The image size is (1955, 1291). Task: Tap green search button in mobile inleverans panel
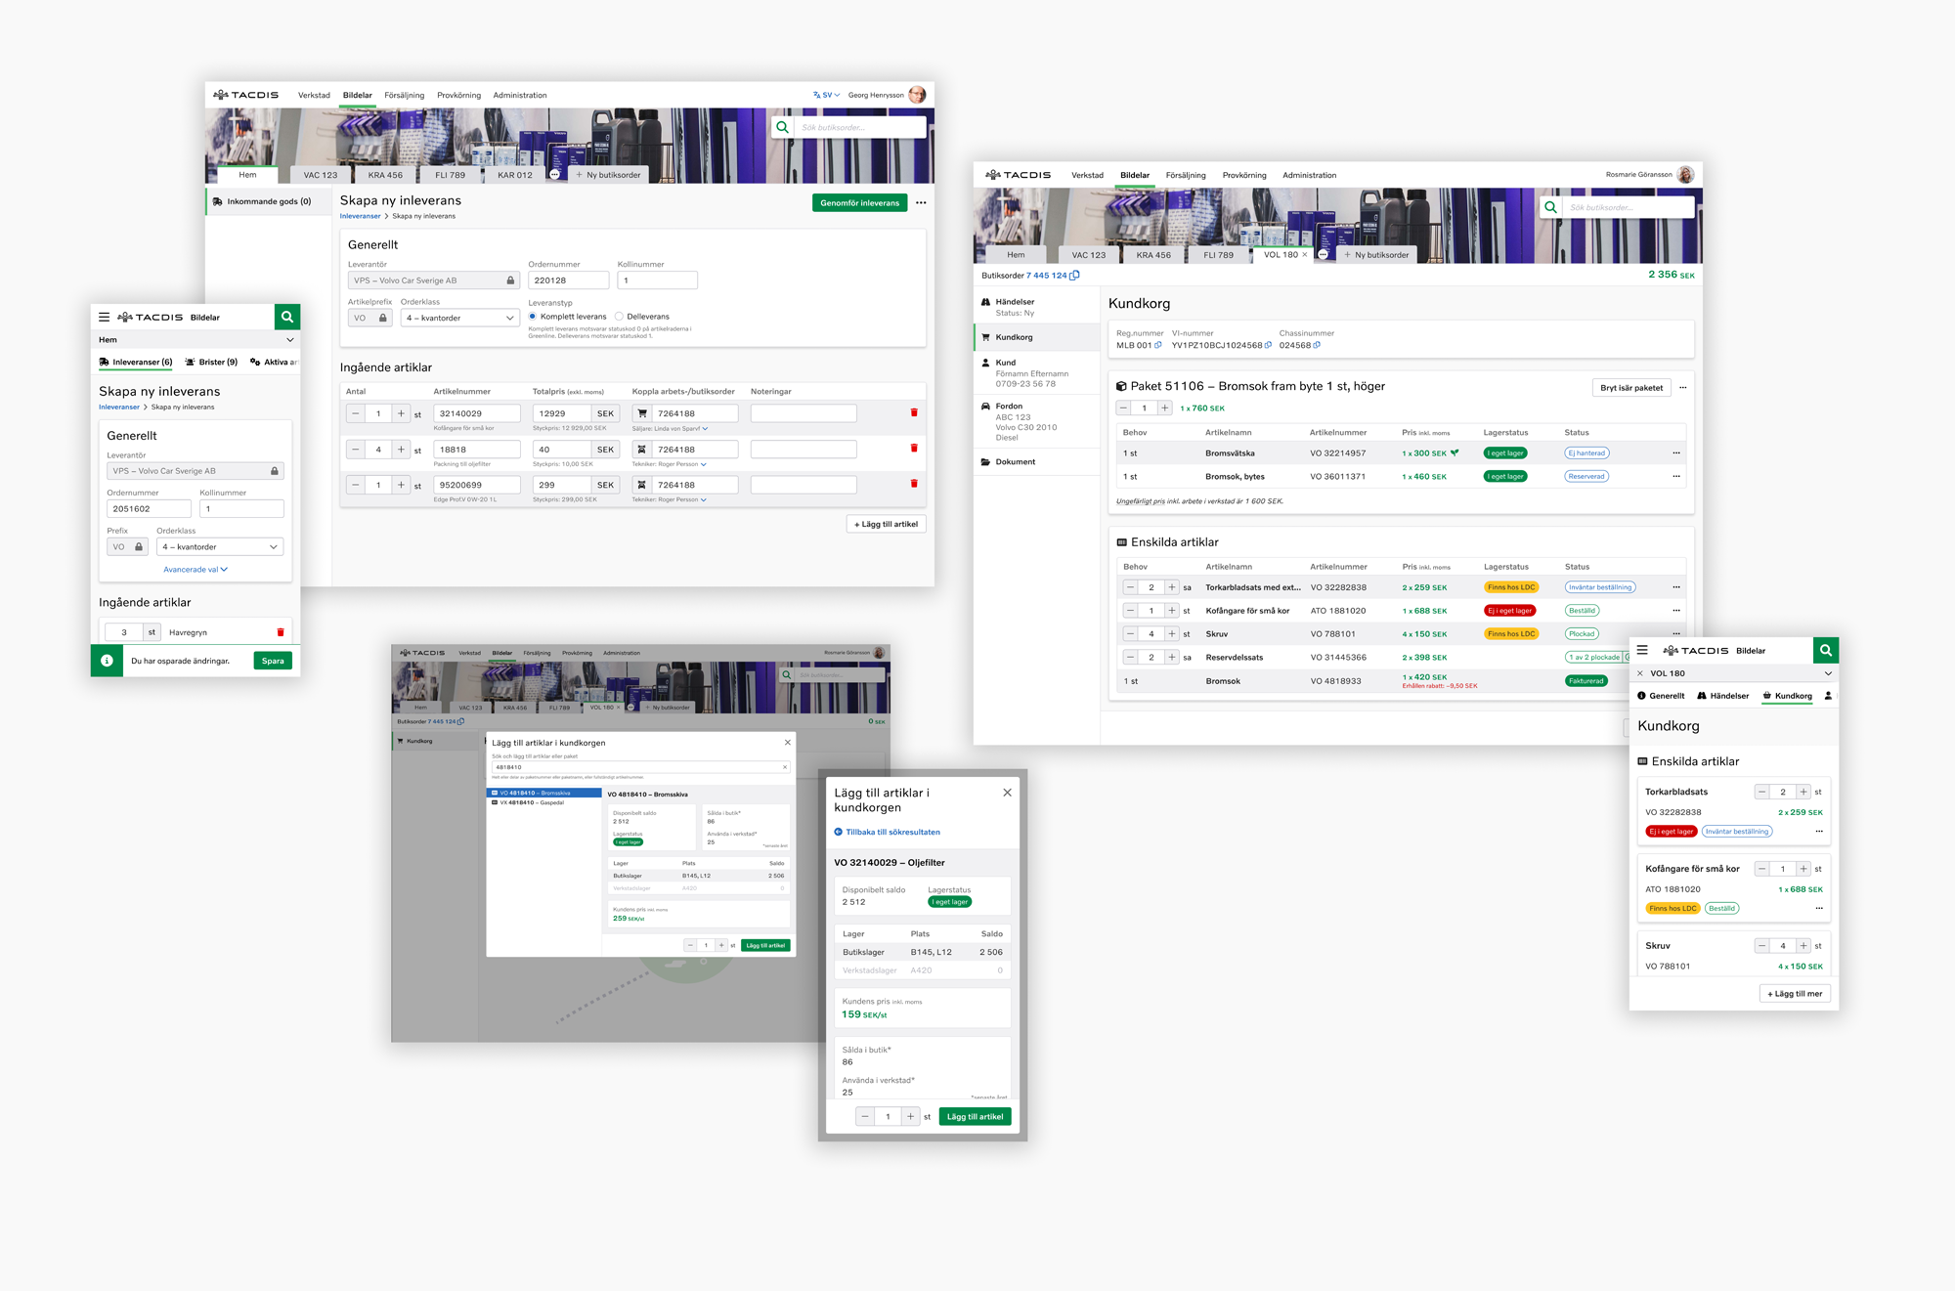coord(287,317)
